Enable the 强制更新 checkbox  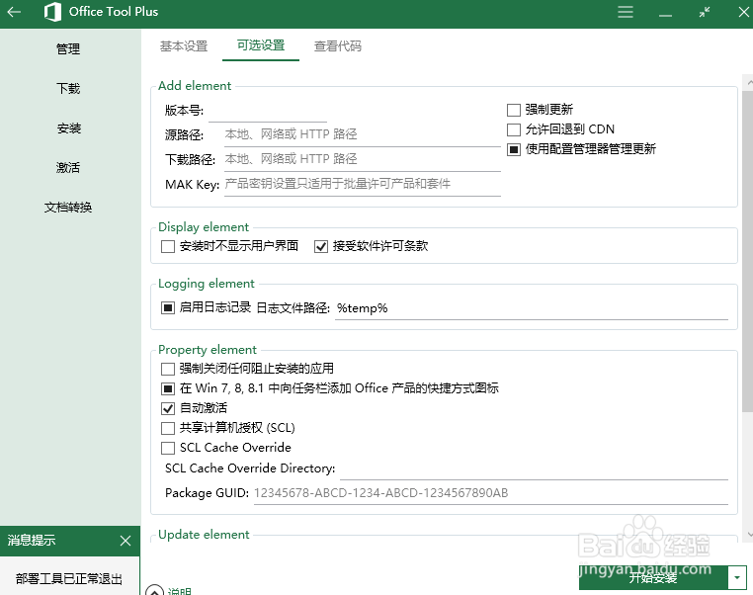(x=514, y=110)
